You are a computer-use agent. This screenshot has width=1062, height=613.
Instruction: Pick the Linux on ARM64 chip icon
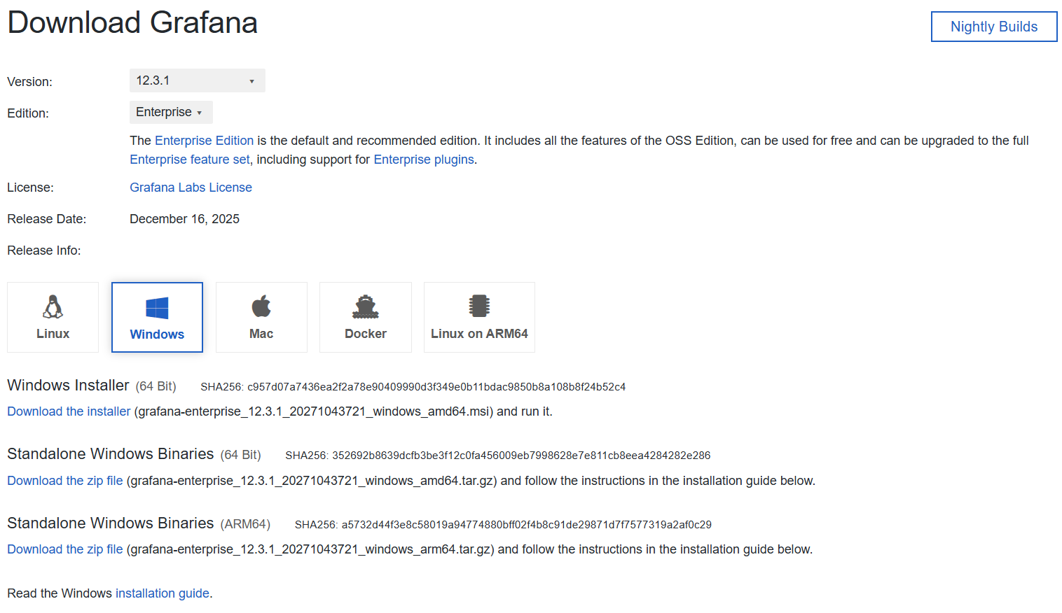pyautogui.click(x=479, y=306)
